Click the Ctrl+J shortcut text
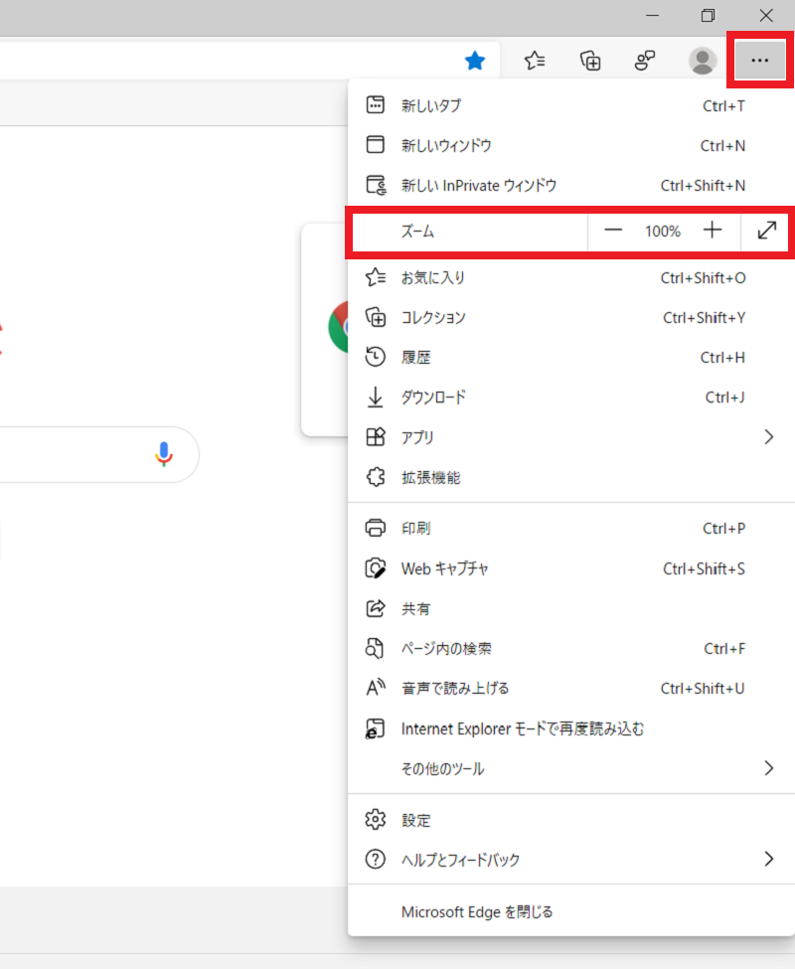 click(x=724, y=398)
